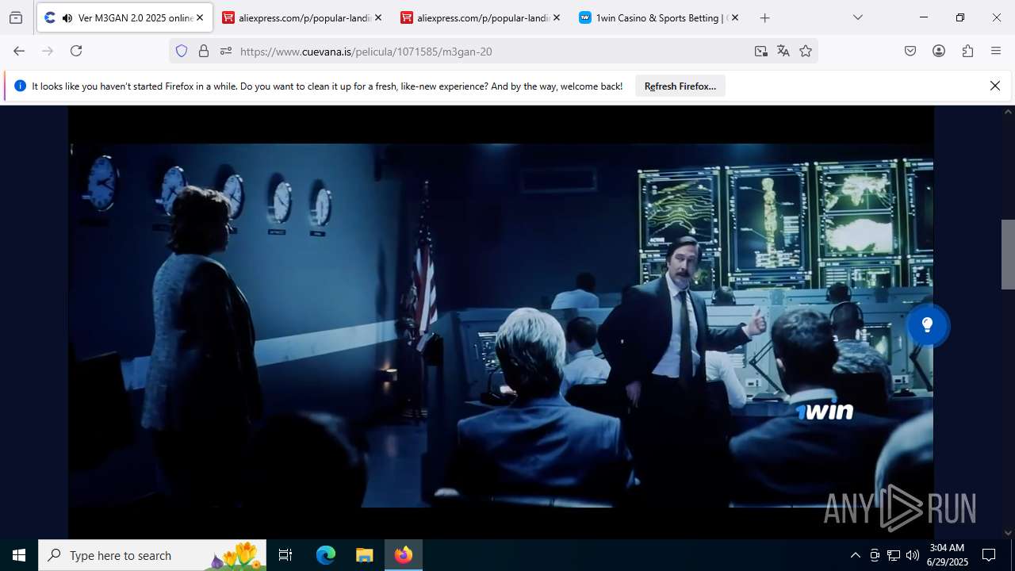Click page scrollbar down arrow
Viewport: 1015px width, 571px height.
[1008, 533]
